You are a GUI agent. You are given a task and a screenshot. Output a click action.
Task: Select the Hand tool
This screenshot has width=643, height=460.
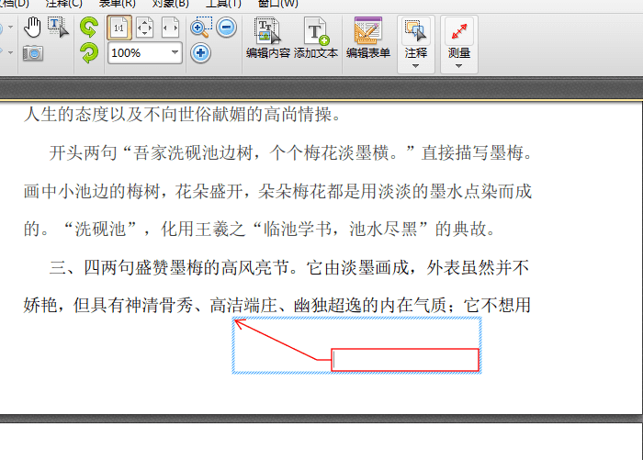(32, 27)
